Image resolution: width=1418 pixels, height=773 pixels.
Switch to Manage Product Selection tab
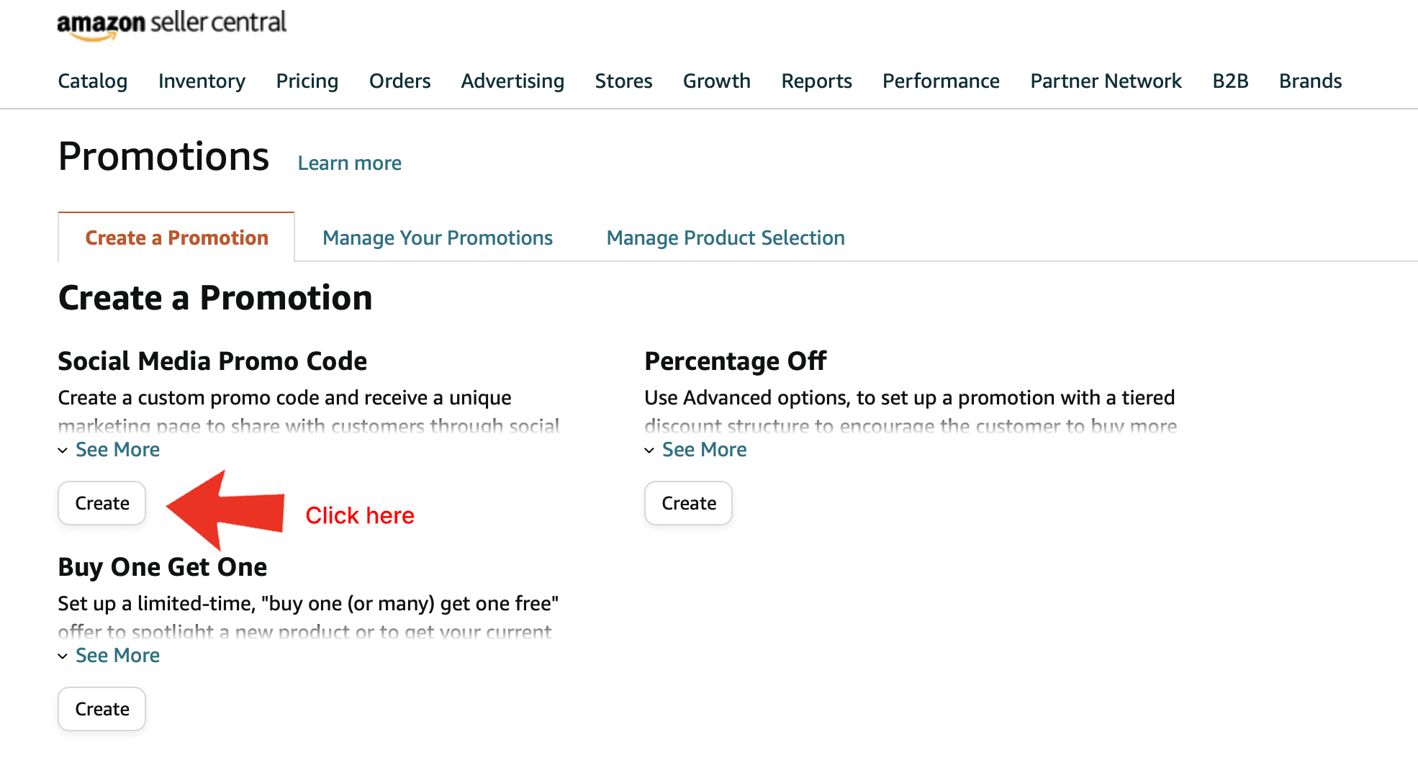pyautogui.click(x=726, y=238)
